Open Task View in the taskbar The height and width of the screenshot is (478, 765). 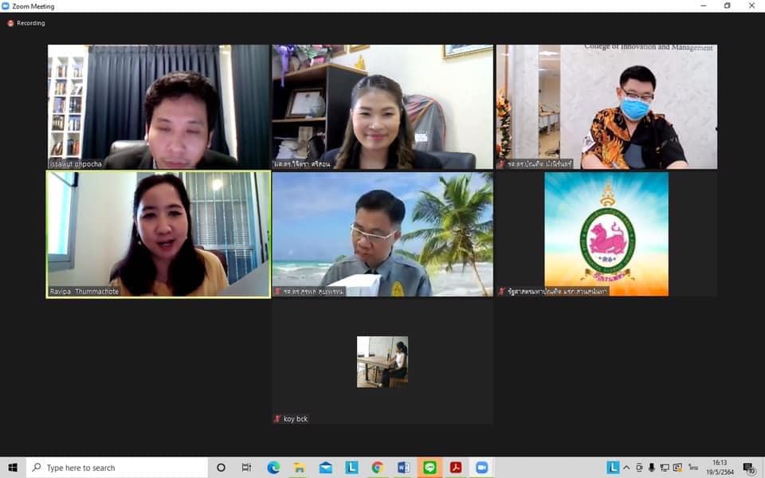click(246, 468)
